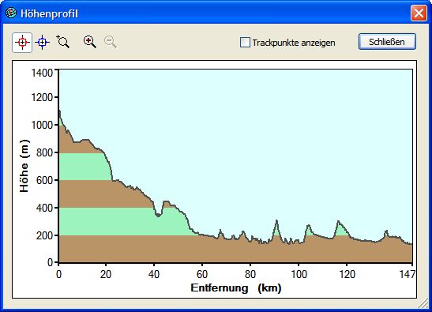Screen dimensions: 432x312
Task: Click the Schließen button
Action: coord(387,42)
